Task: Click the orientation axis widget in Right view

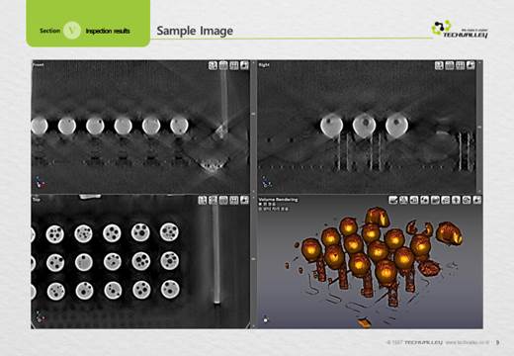Action: click(267, 182)
